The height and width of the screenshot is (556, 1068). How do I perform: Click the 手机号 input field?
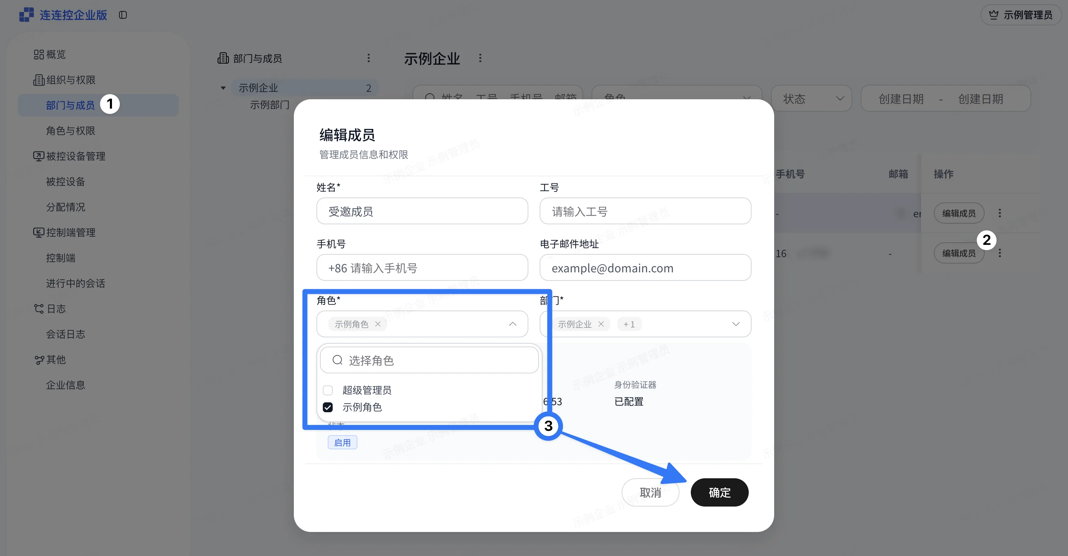pyautogui.click(x=422, y=268)
